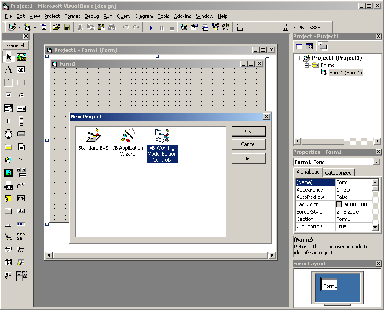Open the Project menu

pyautogui.click(x=52, y=16)
